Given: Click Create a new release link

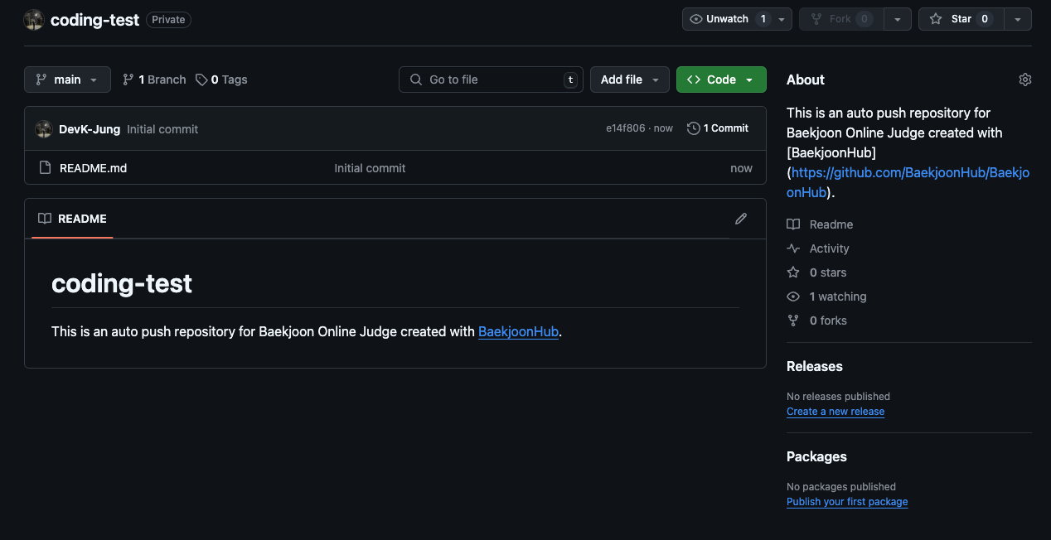Looking at the screenshot, I should 835,412.
